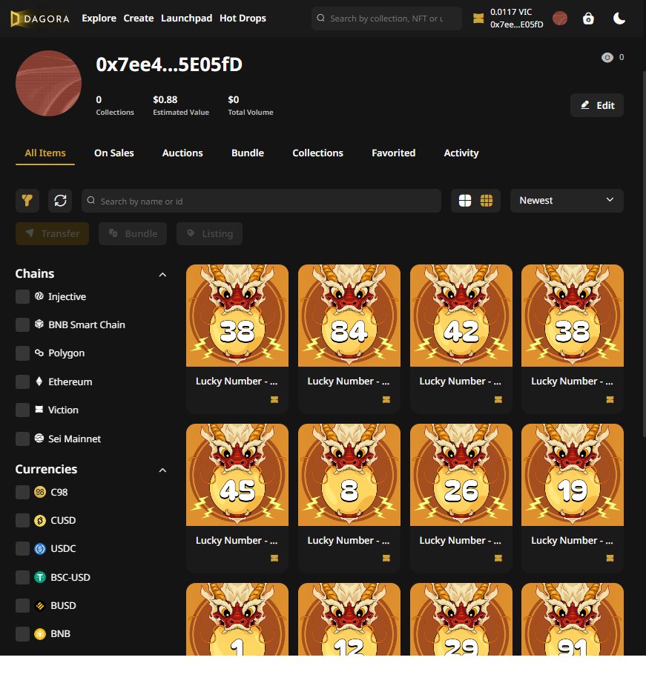Click chain badge on Lucky Number 45 card
Viewport: 646px width, 683px height.
(274, 558)
